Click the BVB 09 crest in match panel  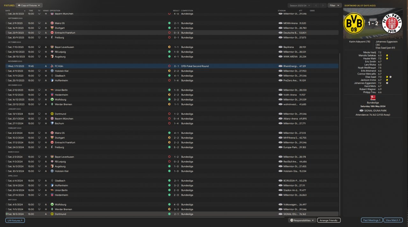pos(354,24)
